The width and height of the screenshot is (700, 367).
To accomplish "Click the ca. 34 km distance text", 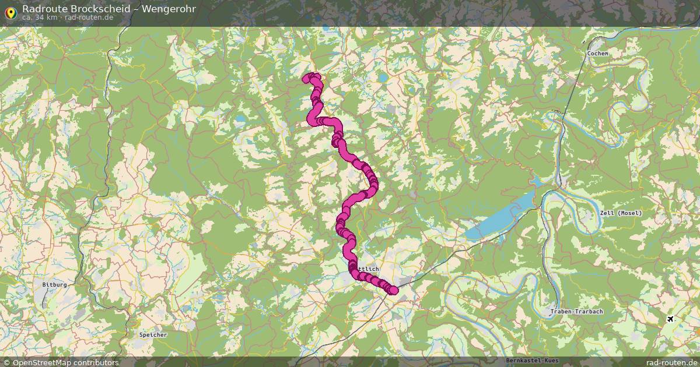I will pos(40,17).
